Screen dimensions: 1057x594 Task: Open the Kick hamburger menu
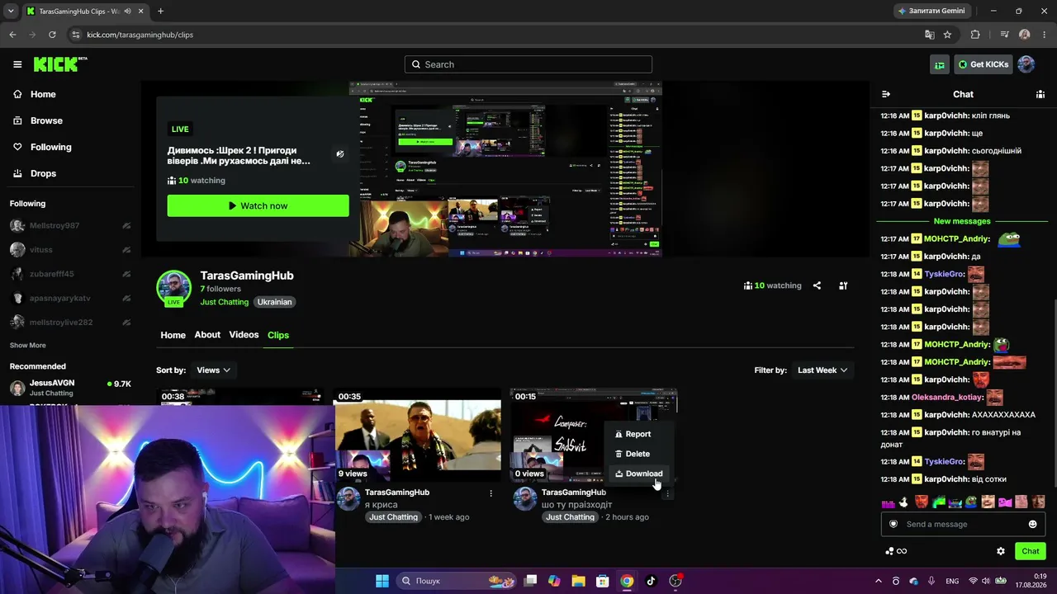pyautogui.click(x=17, y=64)
